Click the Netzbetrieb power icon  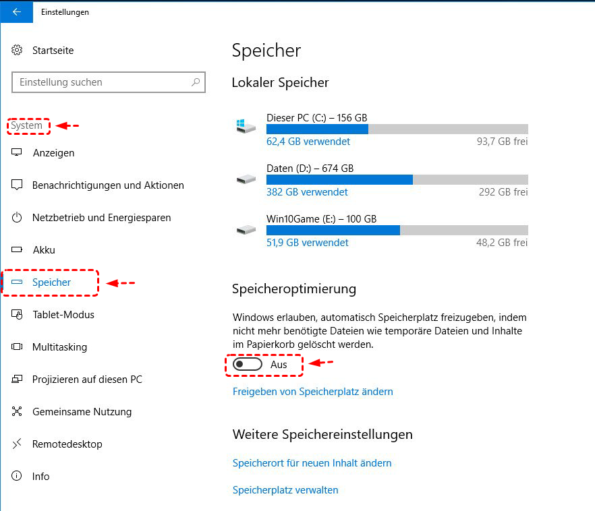click(x=18, y=218)
